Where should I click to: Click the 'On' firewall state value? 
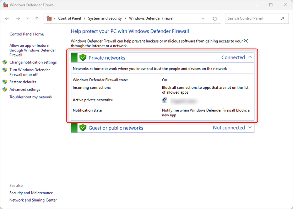click(x=164, y=80)
